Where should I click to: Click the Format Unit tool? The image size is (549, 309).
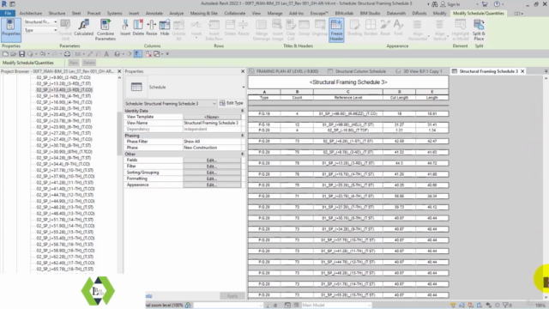click(x=65, y=30)
